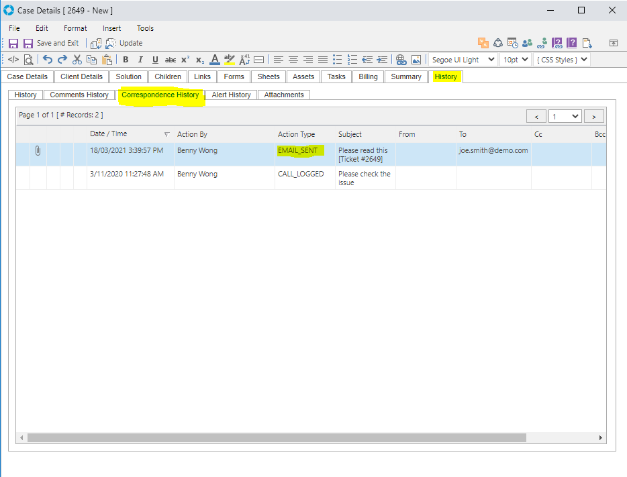Switch to the Client Details tab
Image resolution: width=627 pixels, height=477 pixels.
82,76
